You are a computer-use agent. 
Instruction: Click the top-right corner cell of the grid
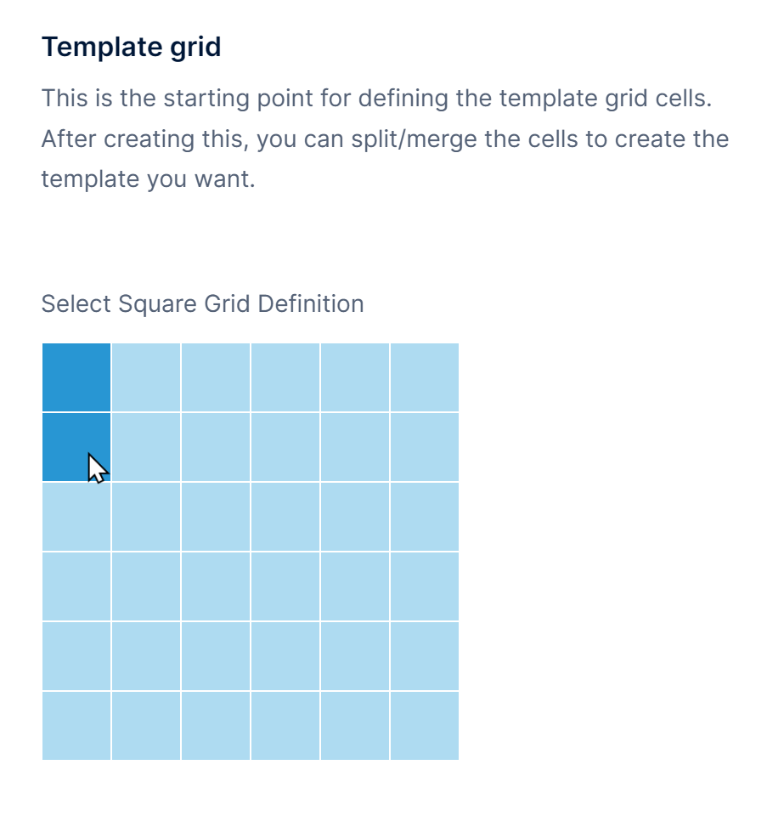pyautogui.click(x=425, y=377)
